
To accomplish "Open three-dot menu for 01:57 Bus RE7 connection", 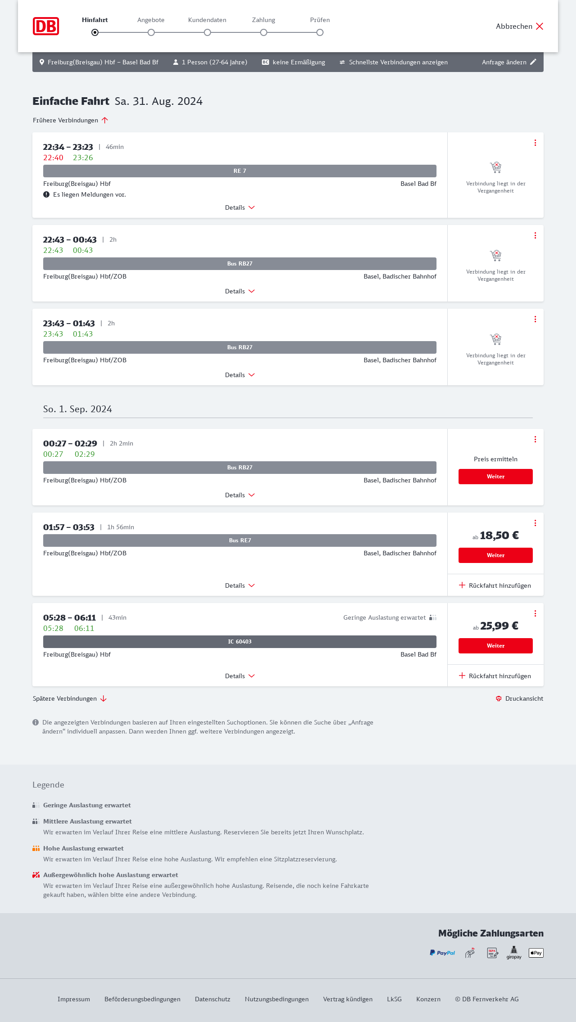I will 535,523.
